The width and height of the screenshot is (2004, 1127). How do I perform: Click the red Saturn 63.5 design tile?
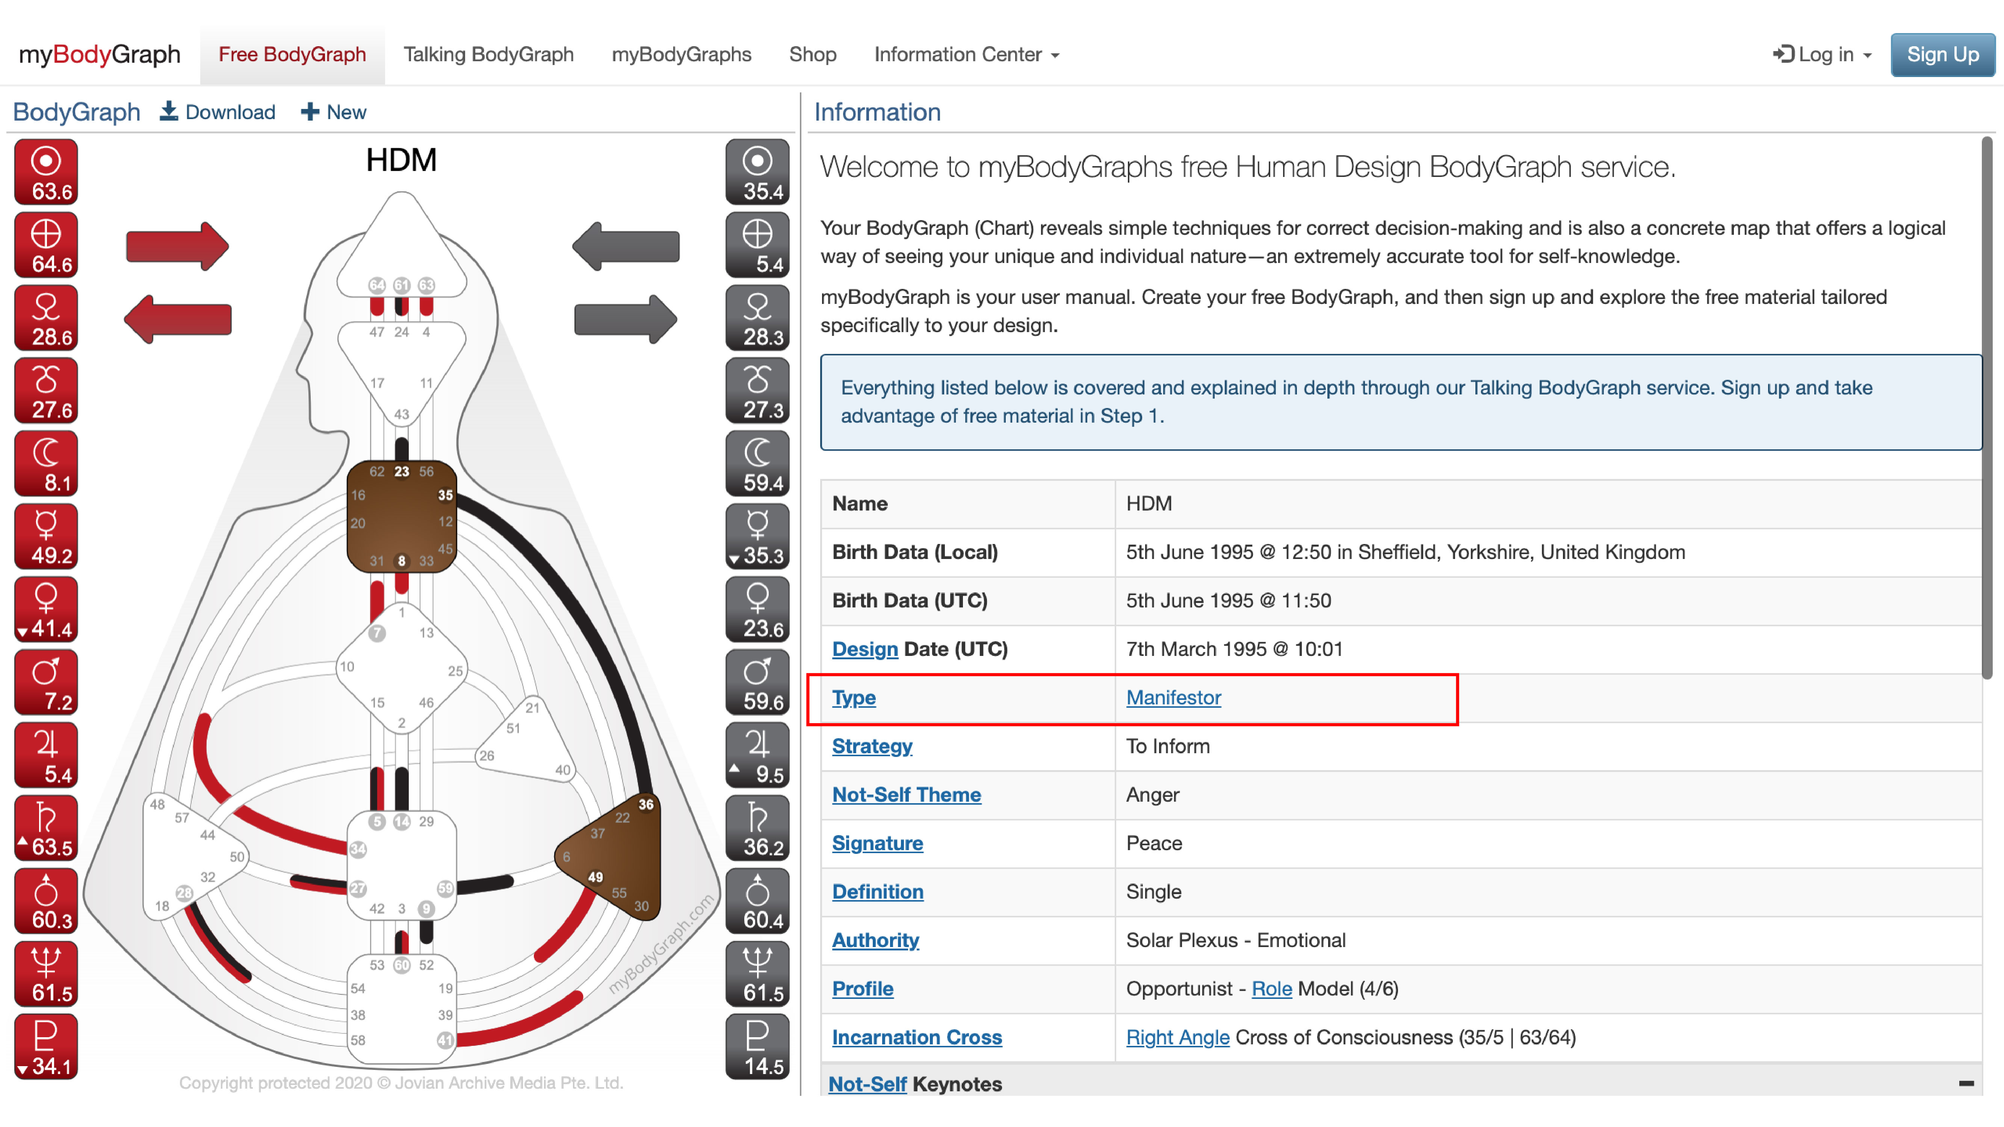coord(46,828)
